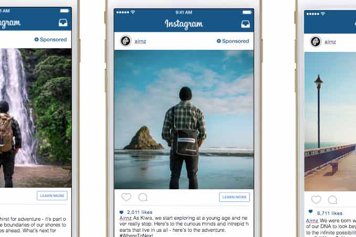Open the airnz profile avatar on center phone

(x=125, y=41)
